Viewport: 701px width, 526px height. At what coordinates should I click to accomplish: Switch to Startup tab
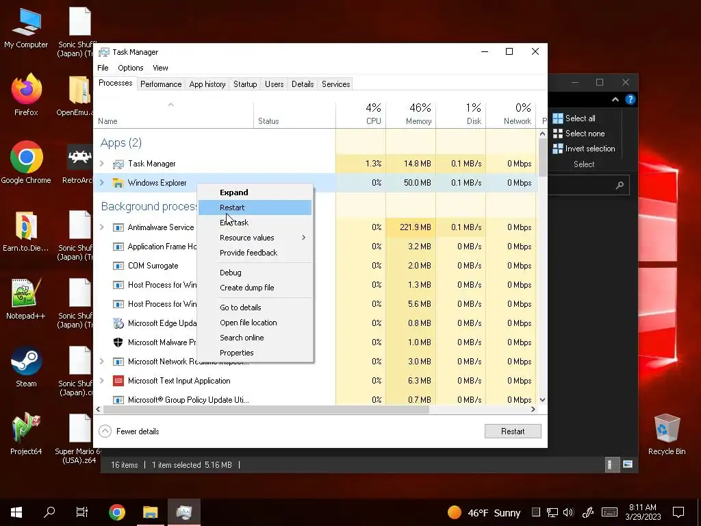tap(245, 84)
